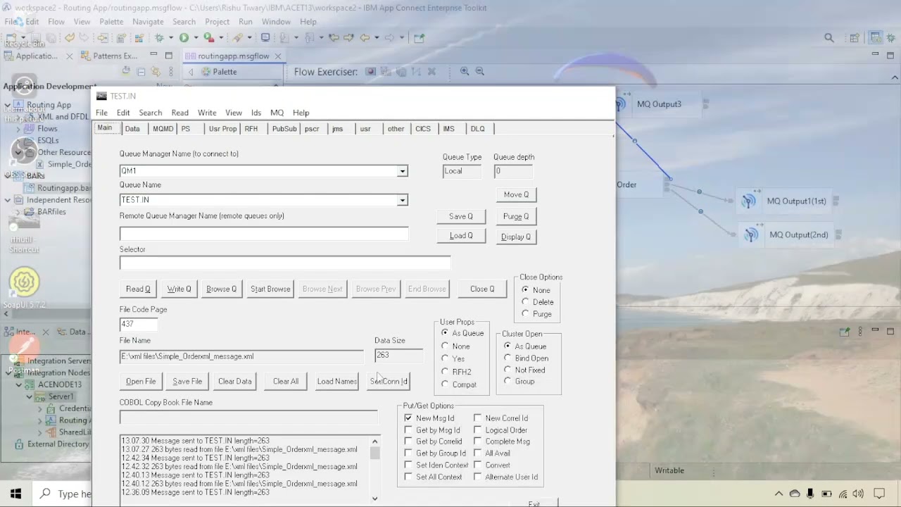
Task: Click the Undo arrow in Toolkit toolbar
Action: (69, 38)
